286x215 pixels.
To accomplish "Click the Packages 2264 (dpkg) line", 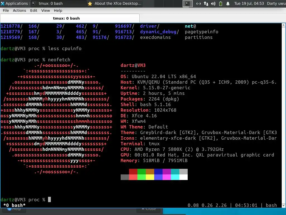I will coord(150,99).
